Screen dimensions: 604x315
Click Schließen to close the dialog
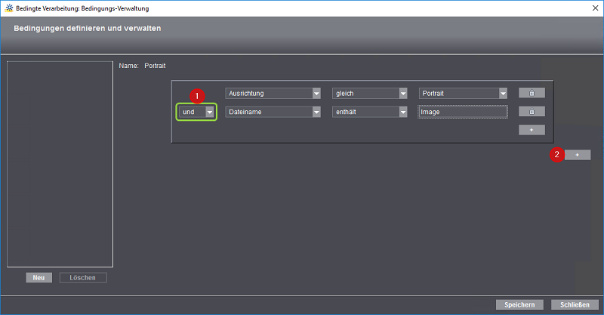(x=575, y=304)
